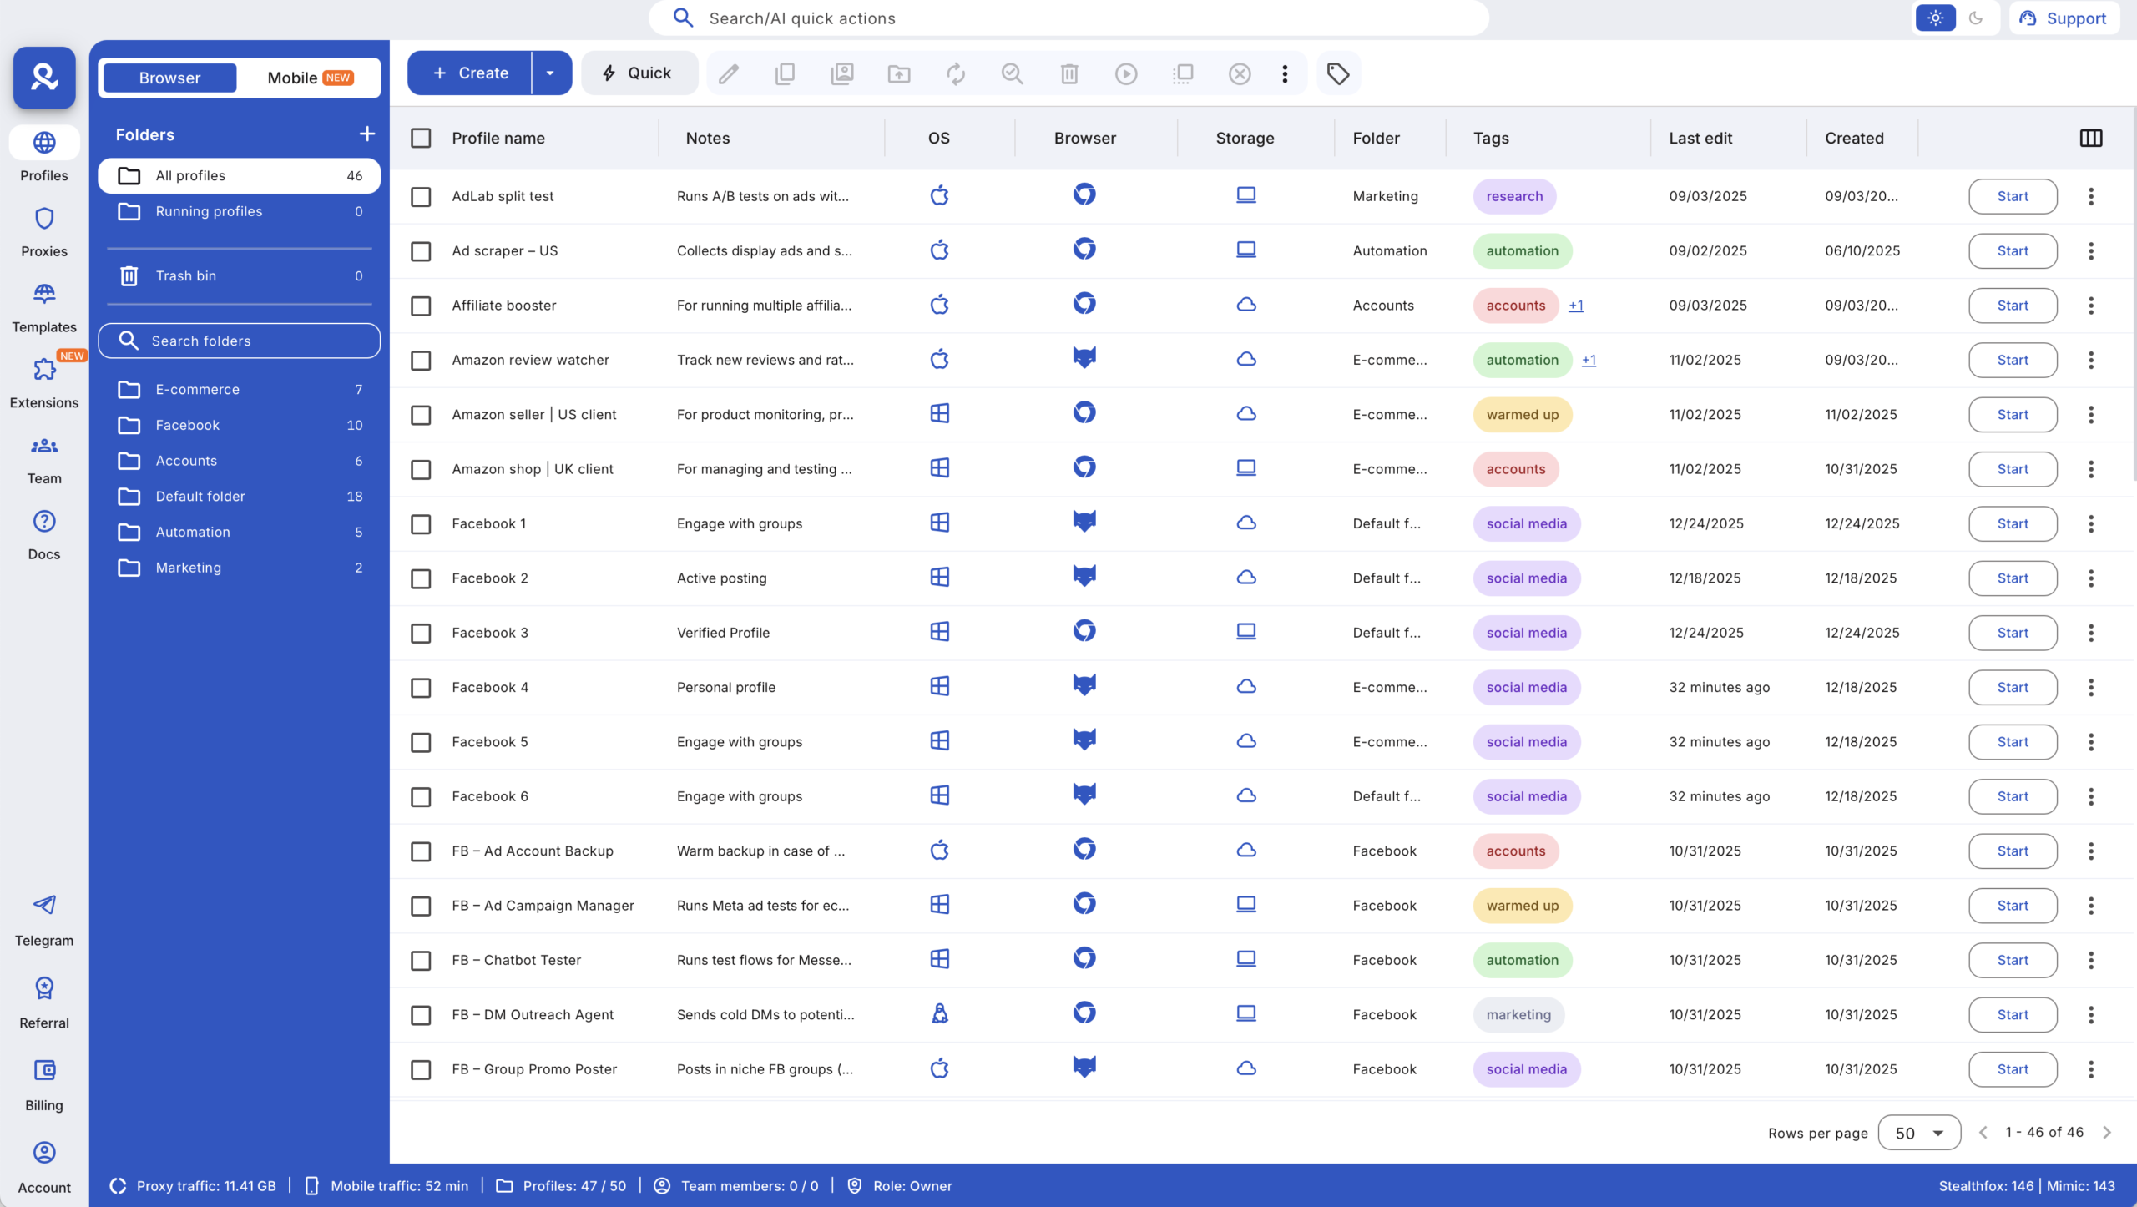This screenshot has height=1207, width=2137.
Task: Switch to the Mobile tab
Action: pos(296,78)
